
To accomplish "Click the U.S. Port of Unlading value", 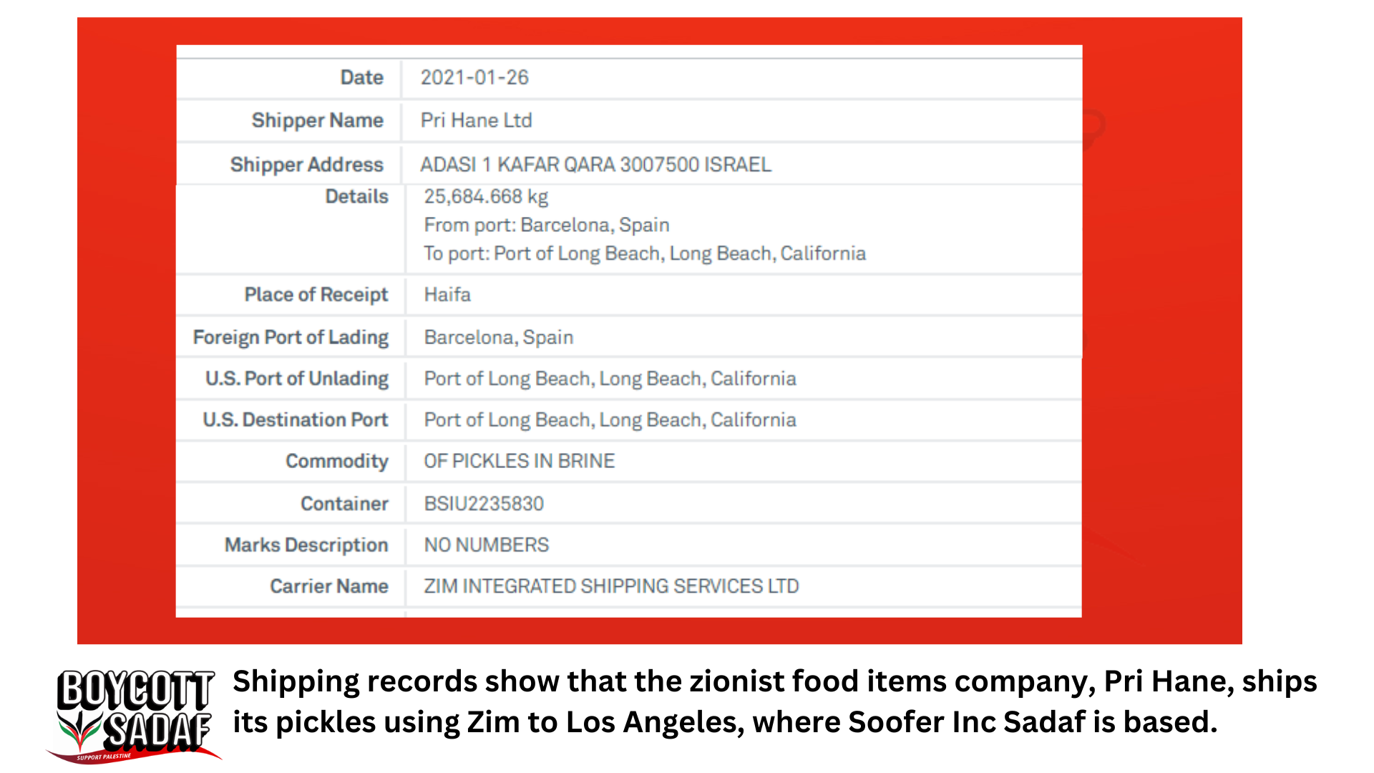I will click(610, 379).
